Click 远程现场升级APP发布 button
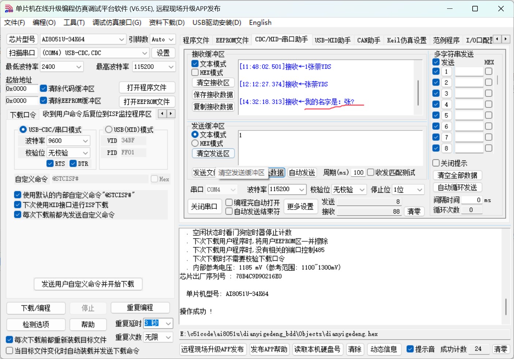 point(213,349)
